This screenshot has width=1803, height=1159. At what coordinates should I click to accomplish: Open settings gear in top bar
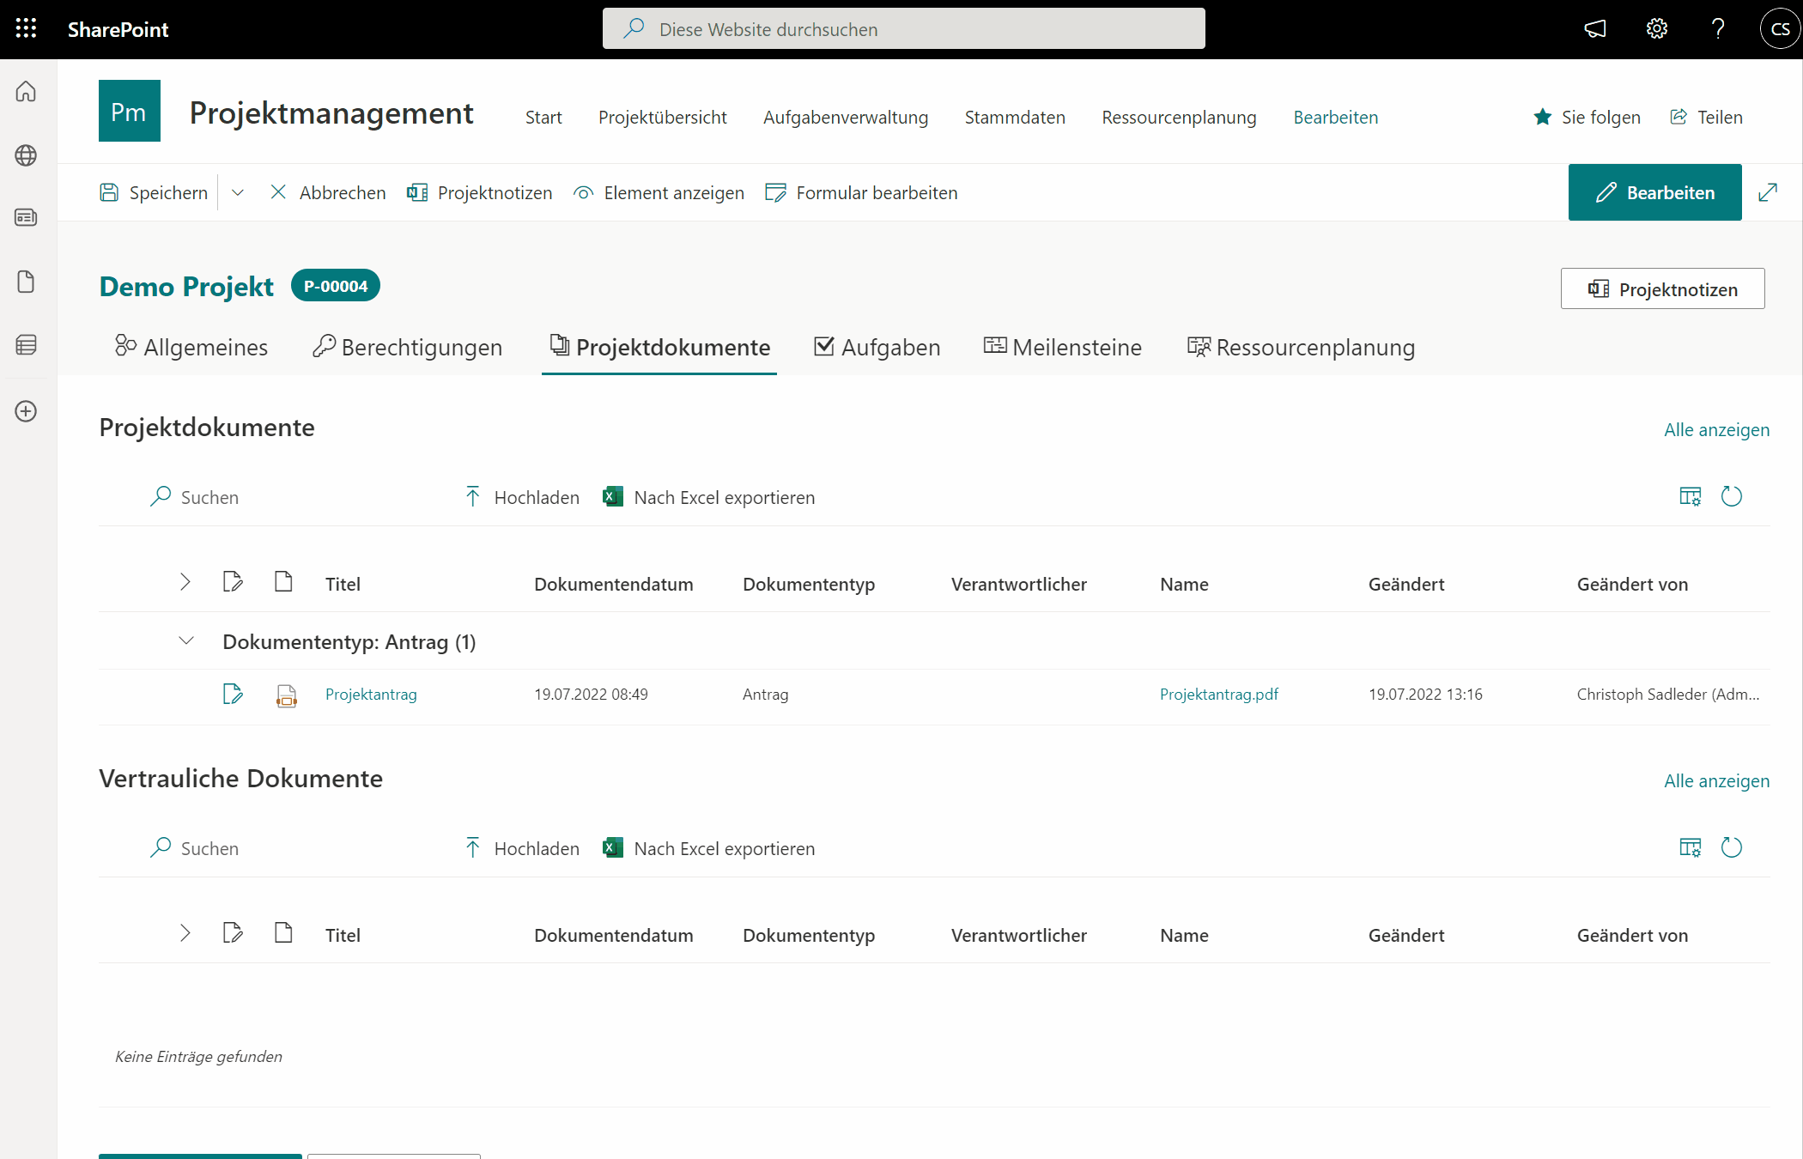(1656, 29)
